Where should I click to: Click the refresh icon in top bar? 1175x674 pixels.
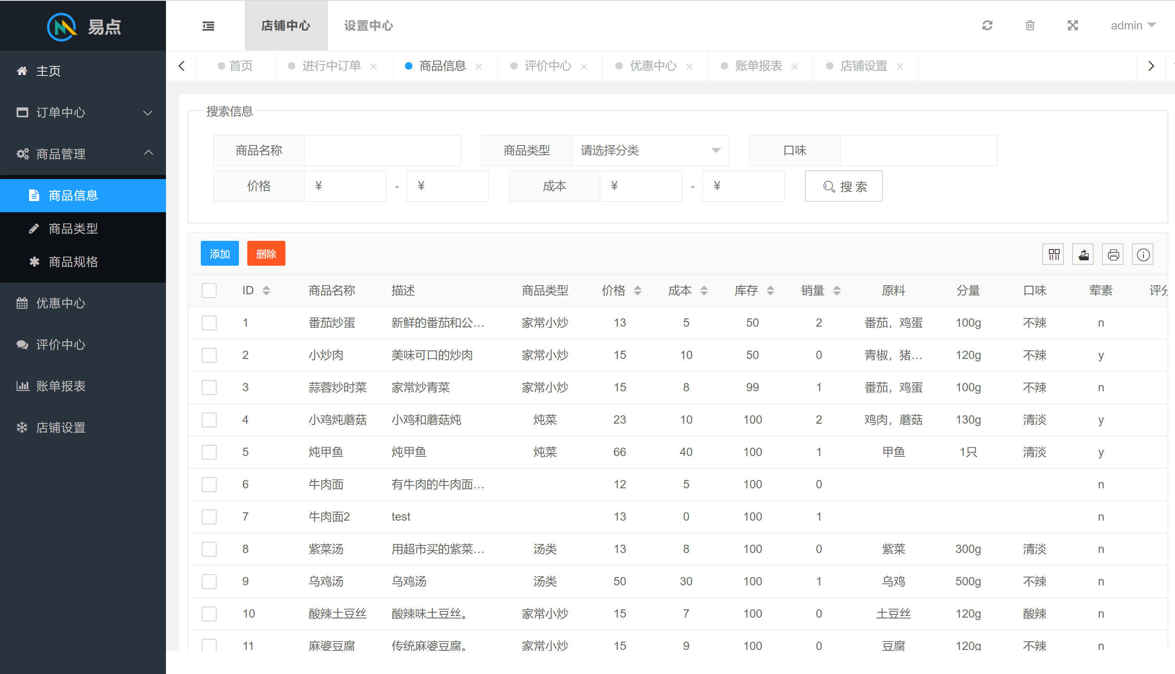tap(987, 25)
